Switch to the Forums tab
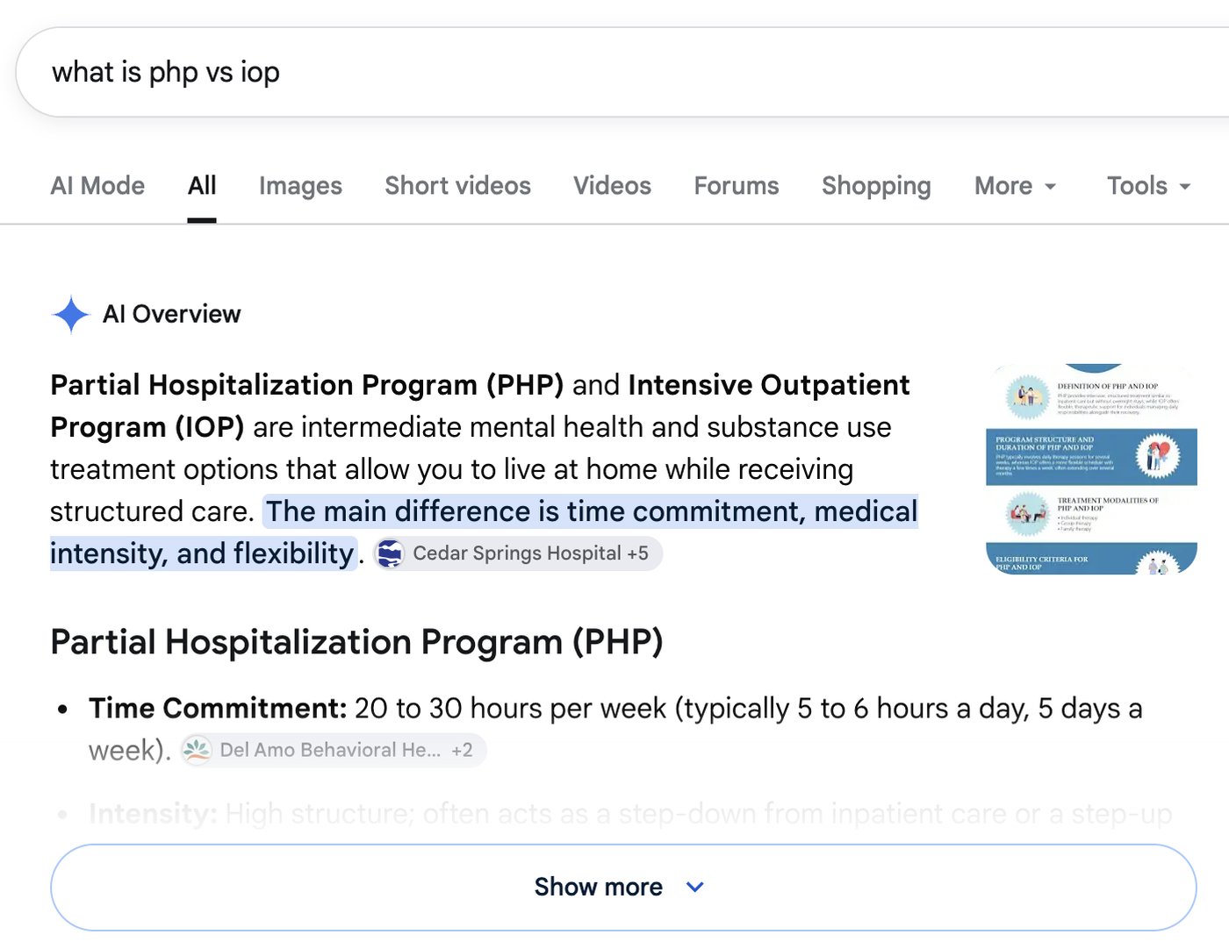The height and width of the screenshot is (949, 1229). tap(737, 186)
